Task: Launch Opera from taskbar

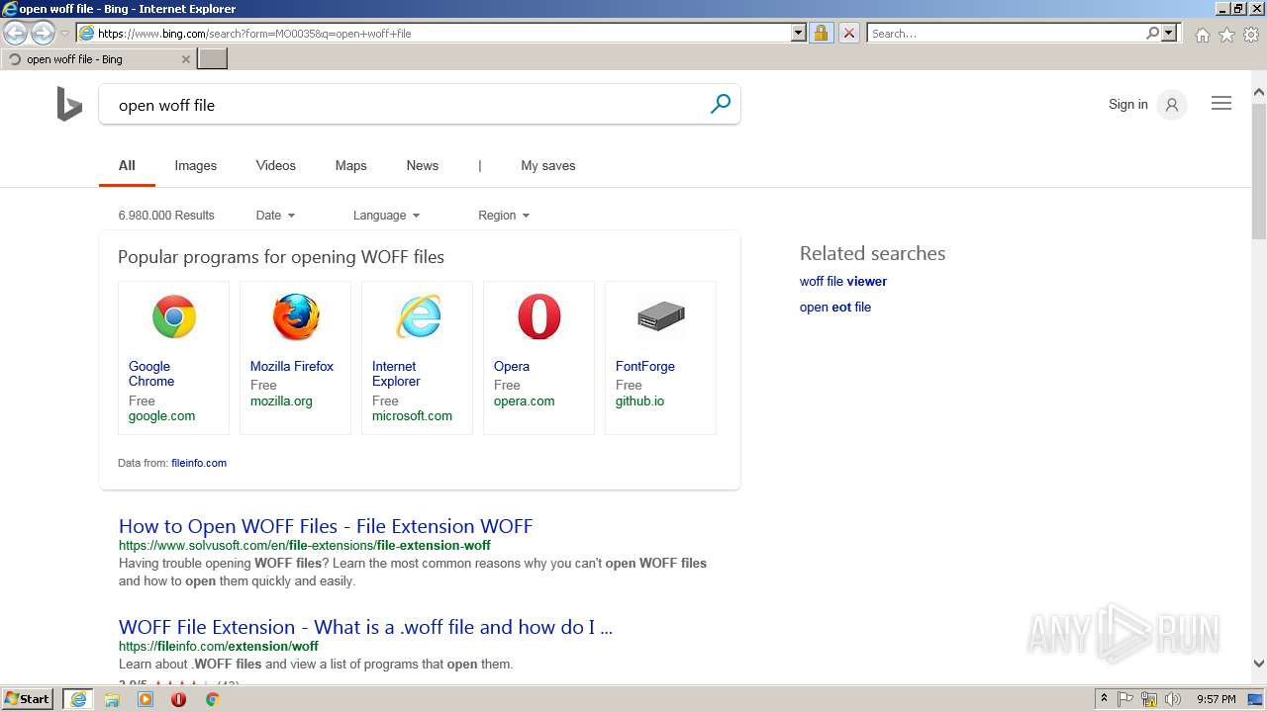Action: (178, 699)
